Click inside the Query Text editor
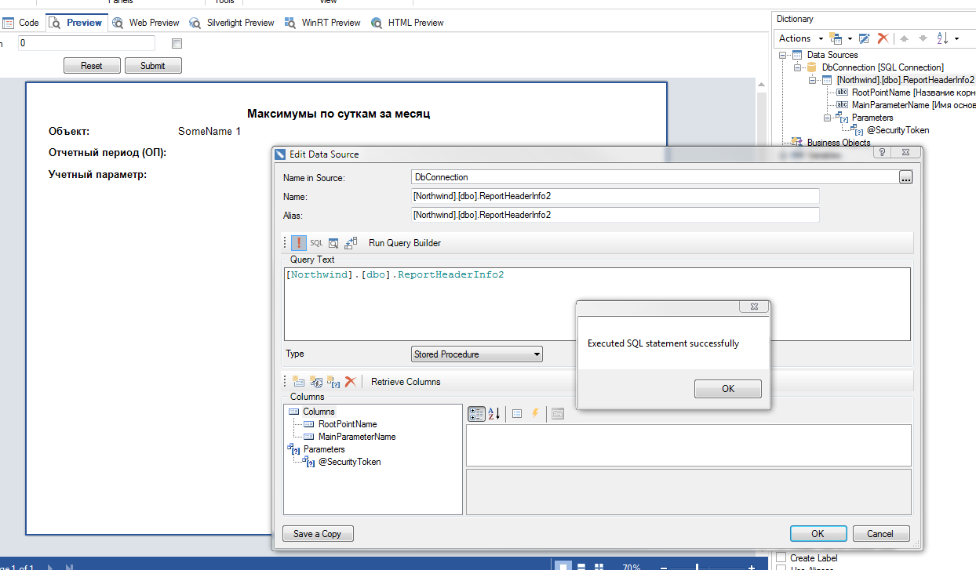The width and height of the screenshot is (976, 570). tap(597, 304)
